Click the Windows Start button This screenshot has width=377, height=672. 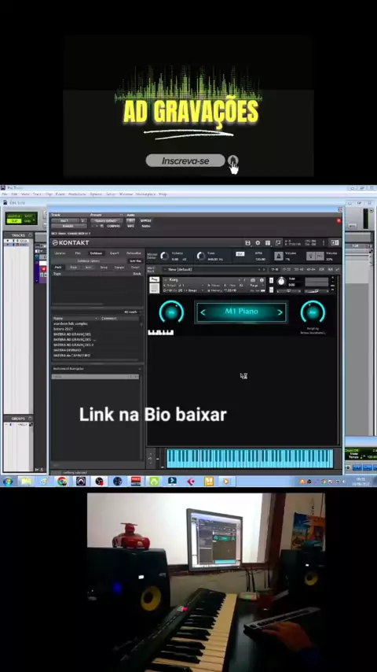point(8,482)
